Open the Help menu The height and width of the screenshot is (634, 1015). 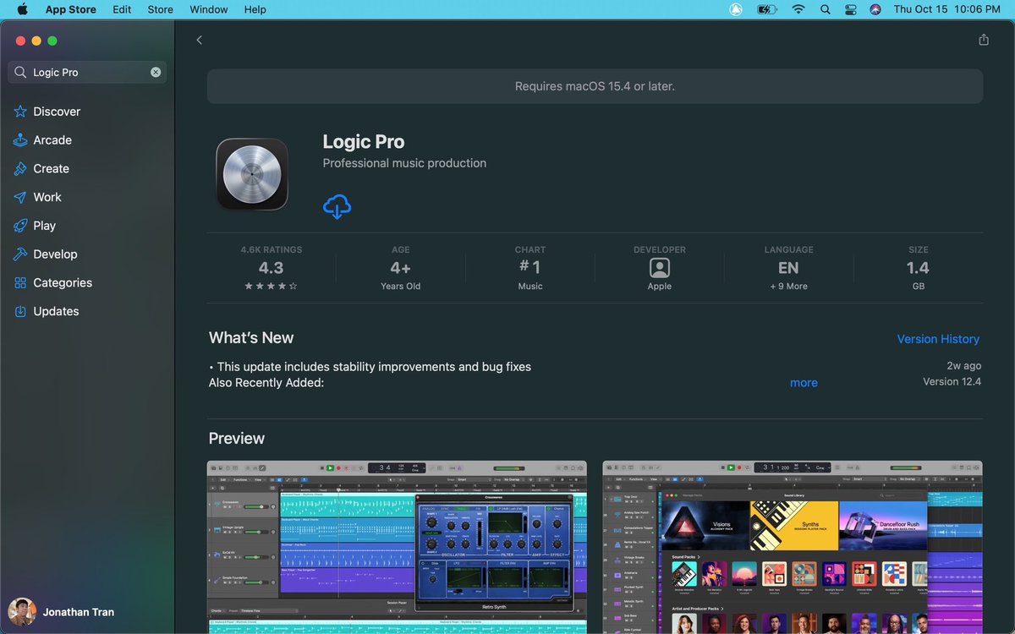255,9
